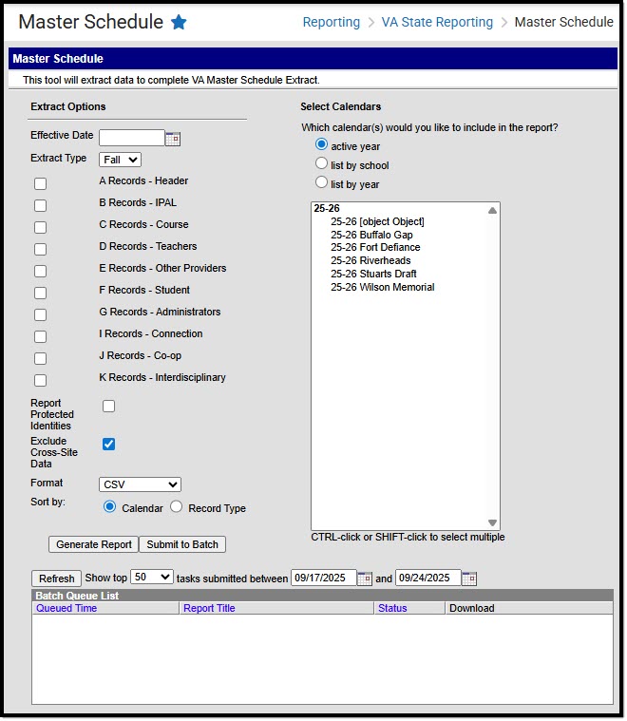
Task: Select Sort by Record Type radio button
Action: pyautogui.click(x=176, y=506)
